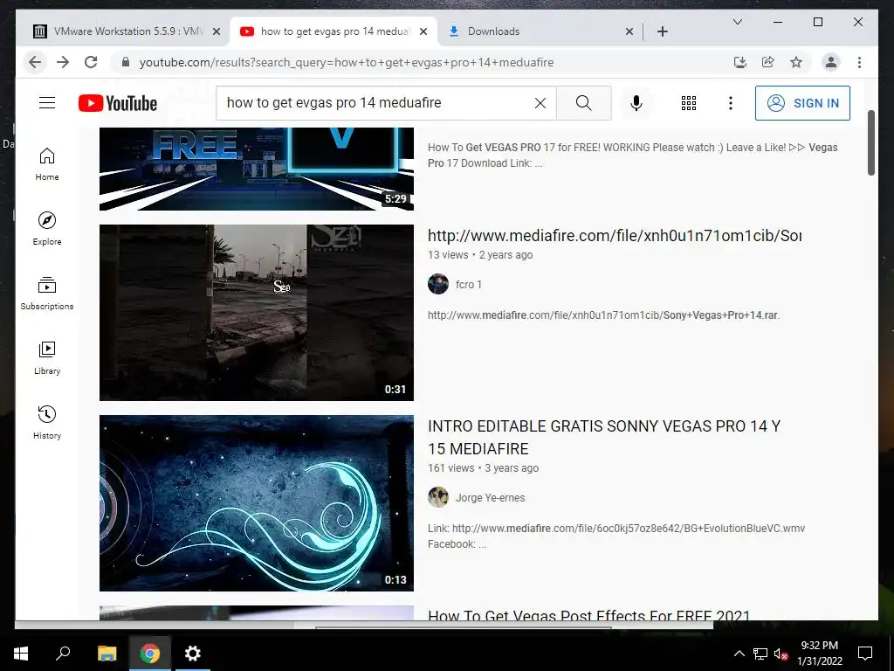Open the VEGAS PRO 17 FREE video thumbnail
The height and width of the screenshot is (671, 894).
click(x=257, y=169)
